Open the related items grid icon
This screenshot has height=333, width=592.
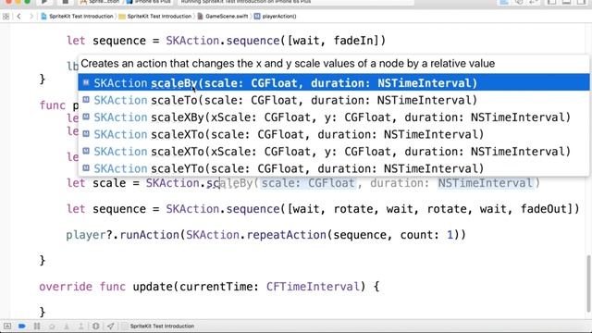6,17
